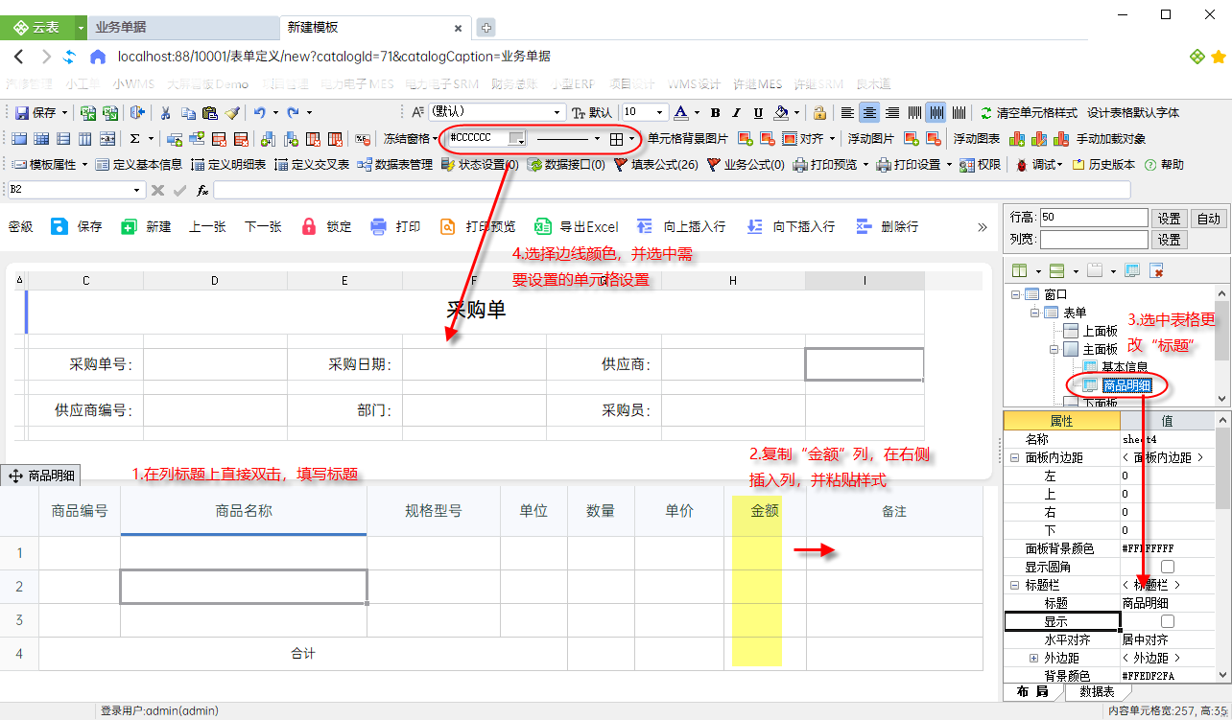
Task: Click the 数据接口(0) icon
Action: point(534,165)
